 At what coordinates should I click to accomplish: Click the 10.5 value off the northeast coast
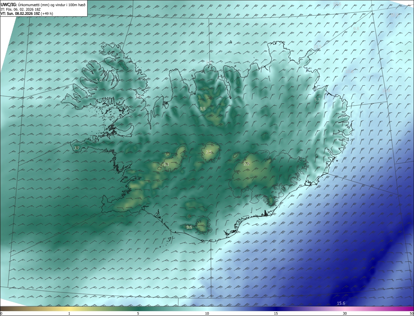[x=317, y=47]
